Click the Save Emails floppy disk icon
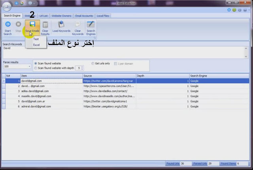This screenshot has height=170, width=253. point(32,24)
